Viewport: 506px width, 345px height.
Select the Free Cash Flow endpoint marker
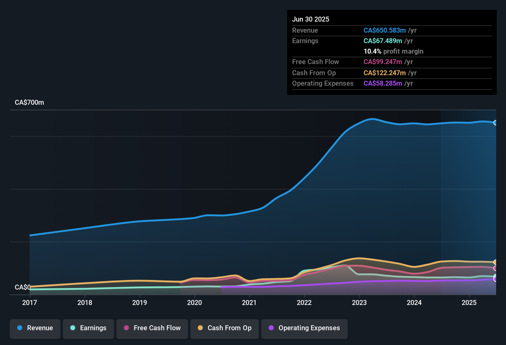(x=496, y=268)
